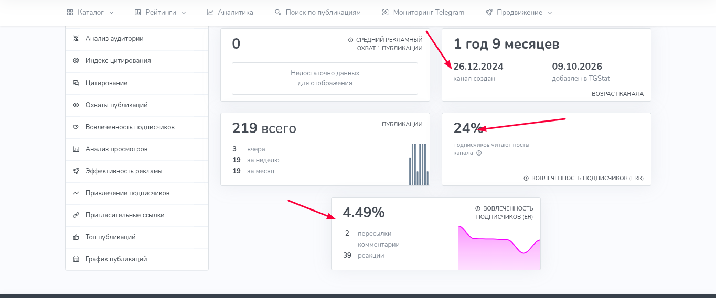Expand the Продвижение dropdown chevron
716x298 pixels.
point(550,13)
